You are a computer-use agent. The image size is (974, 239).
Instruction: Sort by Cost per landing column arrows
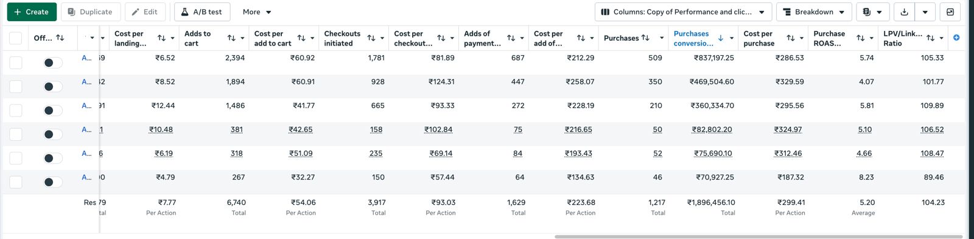pyautogui.click(x=161, y=38)
